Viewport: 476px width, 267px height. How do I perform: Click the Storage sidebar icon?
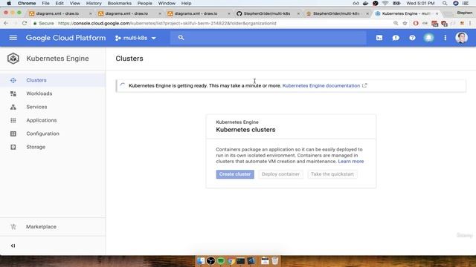tap(13, 147)
